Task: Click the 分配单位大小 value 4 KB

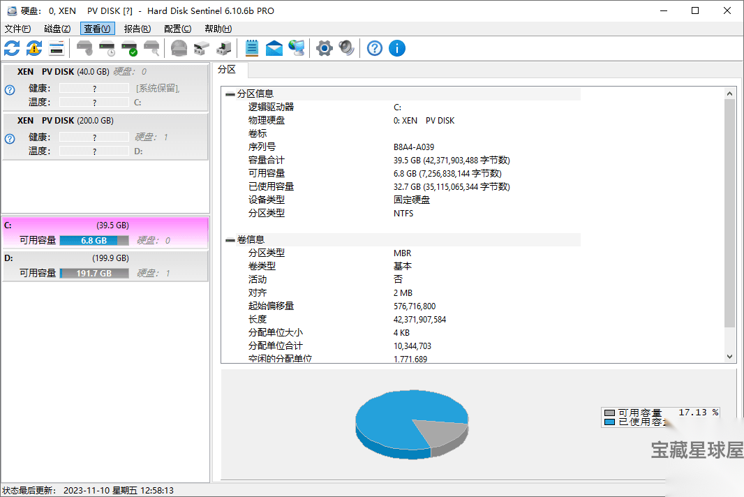Action: [401, 333]
